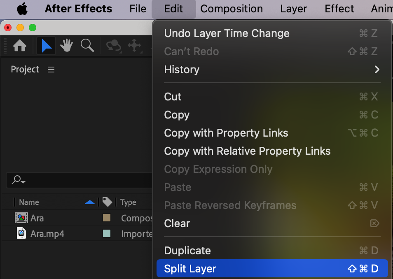Click the Ara.mp4 file icon
The height and width of the screenshot is (279, 393).
(21, 234)
